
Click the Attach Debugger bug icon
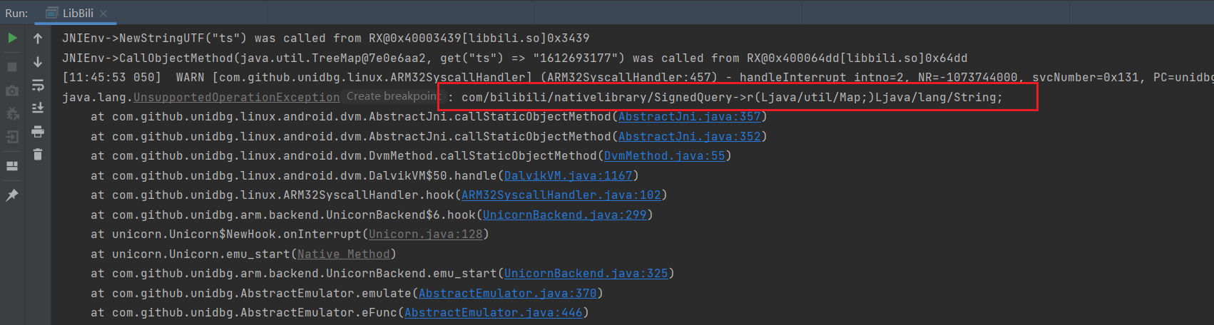coord(12,113)
